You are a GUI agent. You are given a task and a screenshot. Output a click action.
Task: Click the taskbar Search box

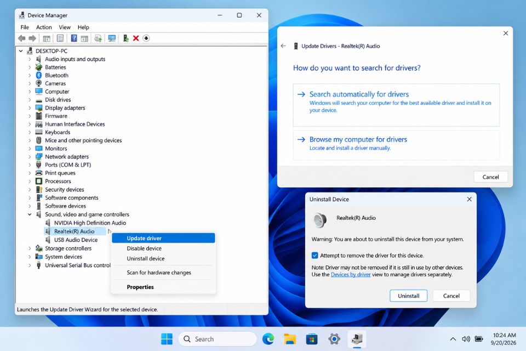click(218, 339)
